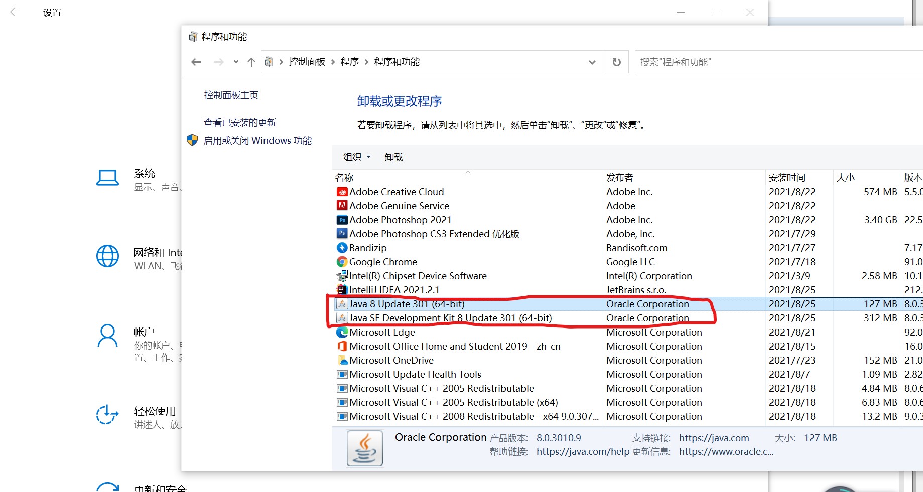Refresh the Programs and Features list

pyautogui.click(x=617, y=62)
